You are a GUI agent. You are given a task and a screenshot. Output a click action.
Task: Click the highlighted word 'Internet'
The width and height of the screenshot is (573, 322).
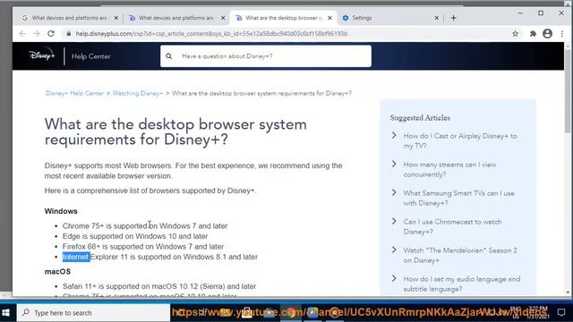(x=75, y=257)
